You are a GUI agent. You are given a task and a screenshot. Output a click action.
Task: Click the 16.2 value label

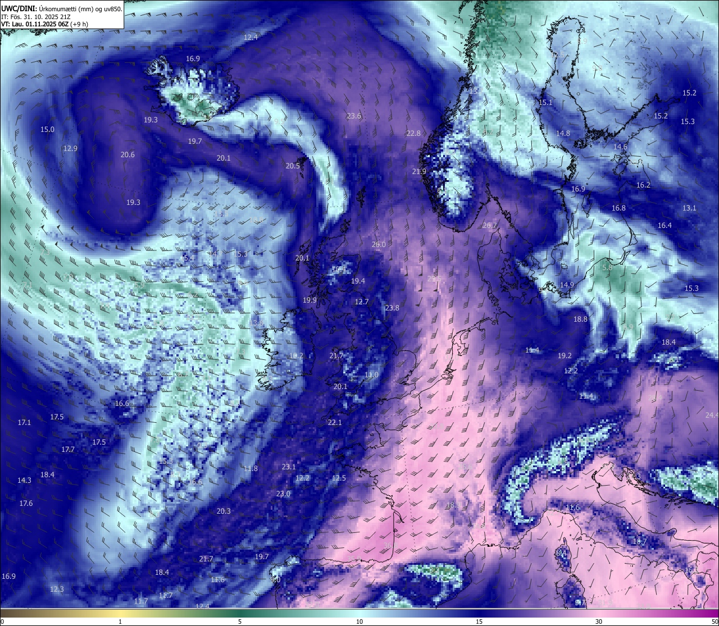click(x=643, y=185)
